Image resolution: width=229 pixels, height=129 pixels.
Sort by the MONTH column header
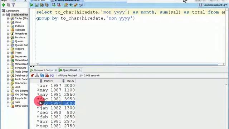50,81
